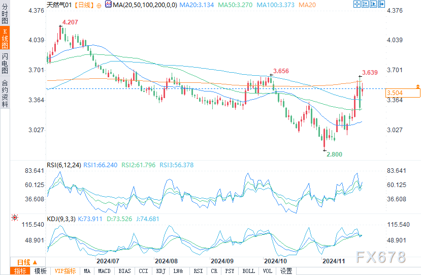
Task: Click the MA indicator settings icon
Action: (108, 4)
